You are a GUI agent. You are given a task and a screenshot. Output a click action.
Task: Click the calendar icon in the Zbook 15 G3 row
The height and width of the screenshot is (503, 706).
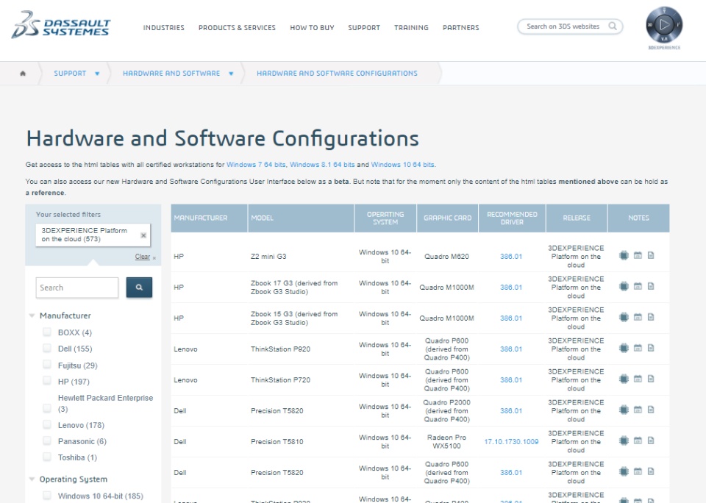[638, 317]
